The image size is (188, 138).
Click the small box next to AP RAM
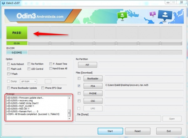tap(48, 81)
